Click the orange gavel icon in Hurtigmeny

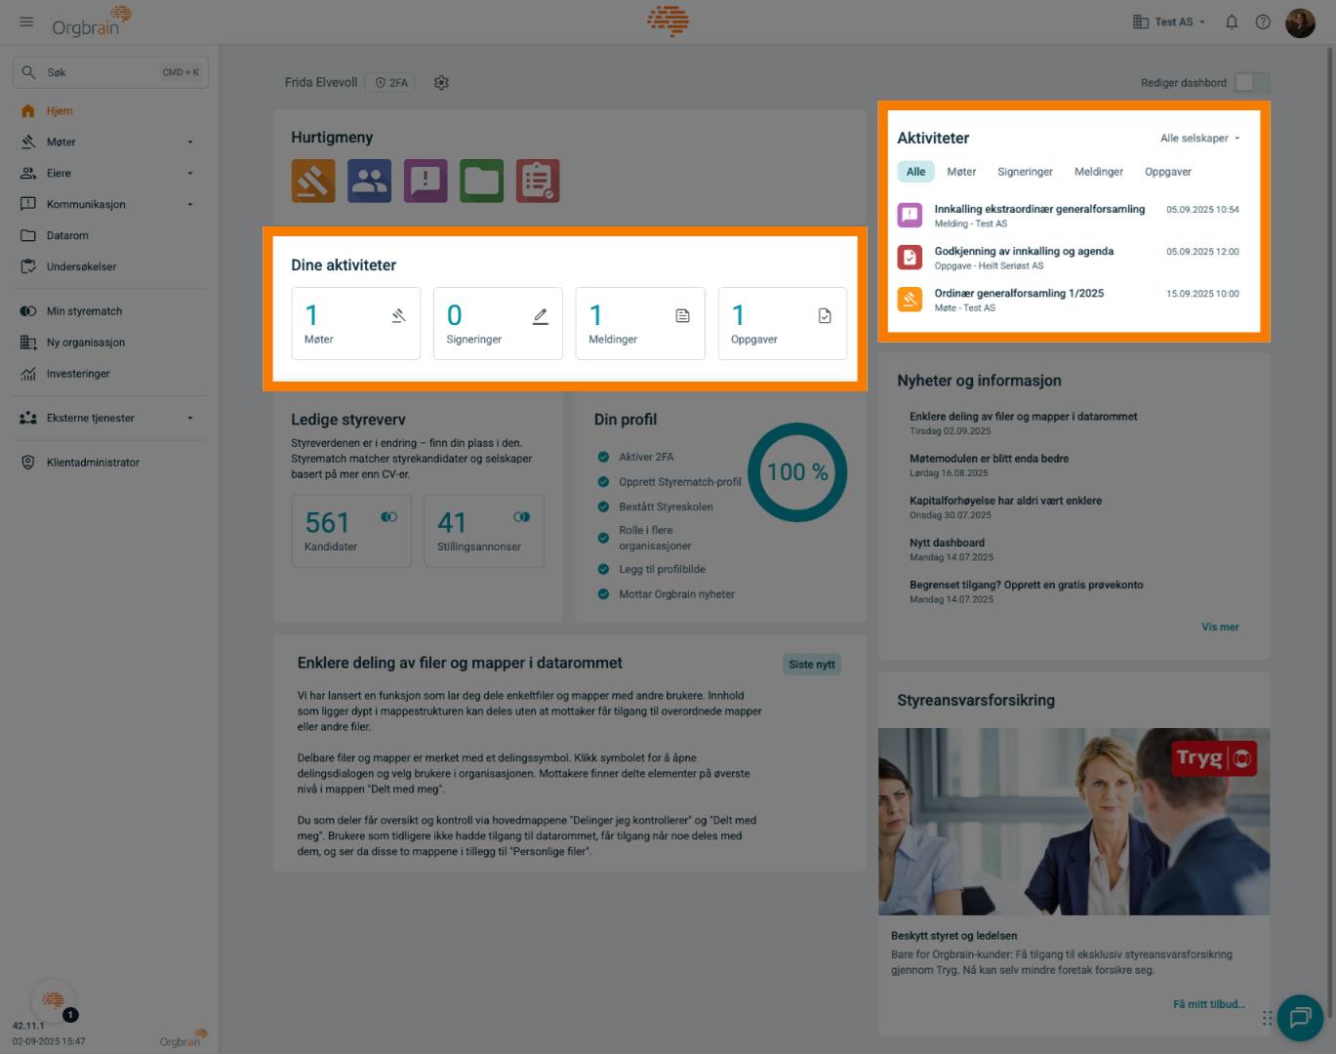tap(313, 182)
